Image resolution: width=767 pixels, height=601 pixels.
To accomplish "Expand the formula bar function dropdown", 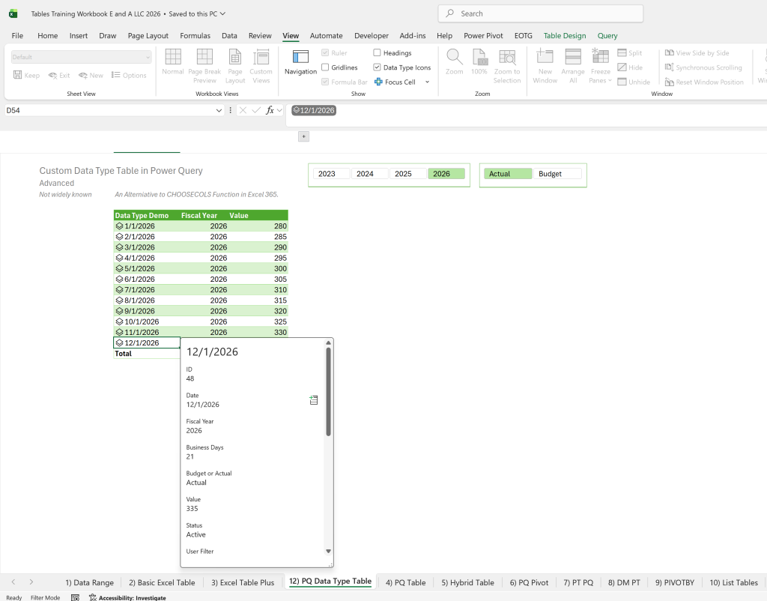I will tap(279, 111).
